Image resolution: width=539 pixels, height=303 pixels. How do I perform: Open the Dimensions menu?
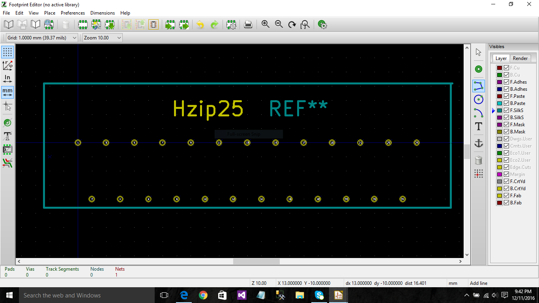pyautogui.click(x=103, y=13)
